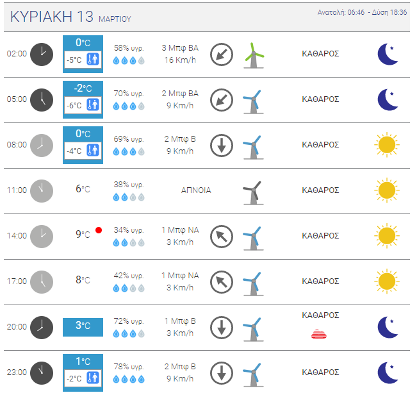The height and width of the screenshot is (393, 417).
Task: Click the 3 Μπφ ΒΑ wind speed text
Action: tap(180, 48)
